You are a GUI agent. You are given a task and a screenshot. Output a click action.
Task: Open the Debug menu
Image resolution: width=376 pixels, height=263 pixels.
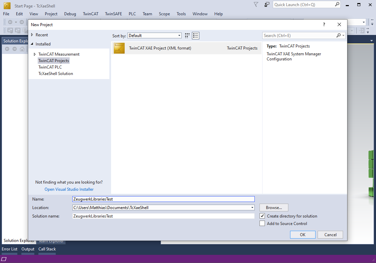click(70, 14)
